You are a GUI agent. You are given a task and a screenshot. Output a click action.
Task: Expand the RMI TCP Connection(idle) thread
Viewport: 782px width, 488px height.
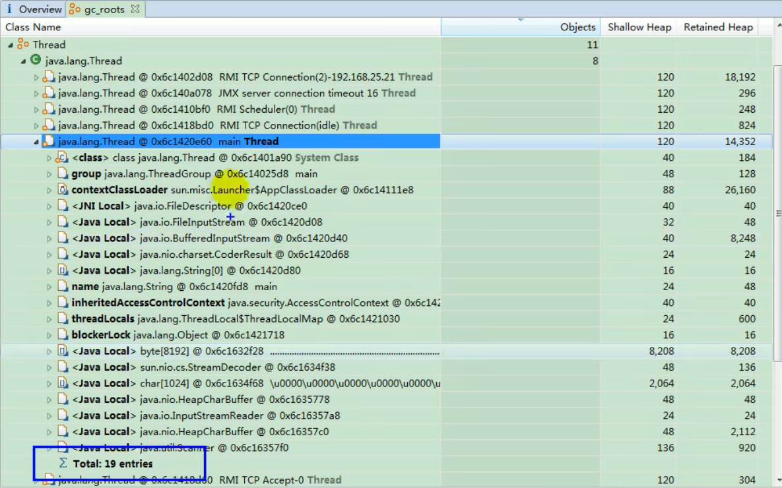tap(36, 126)
